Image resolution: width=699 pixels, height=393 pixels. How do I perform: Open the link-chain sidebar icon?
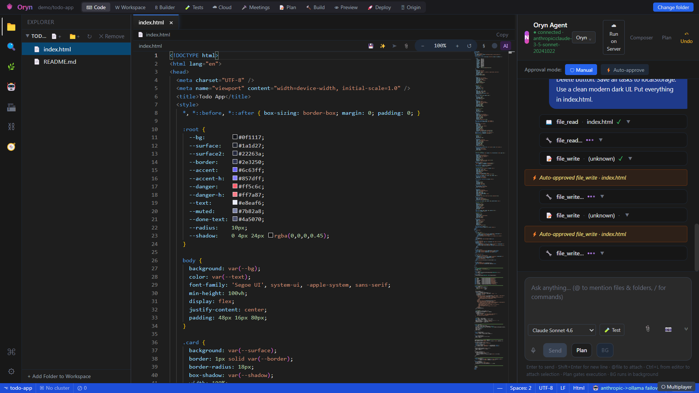coord(11,127)
